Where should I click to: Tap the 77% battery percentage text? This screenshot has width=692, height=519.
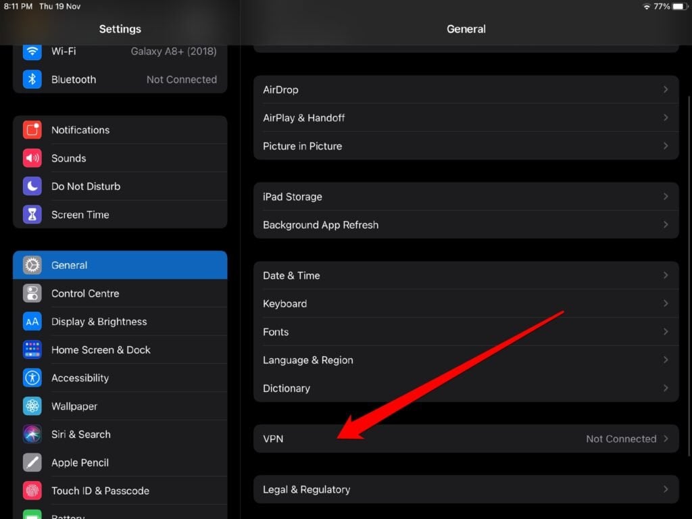click(x=662, y=7)
